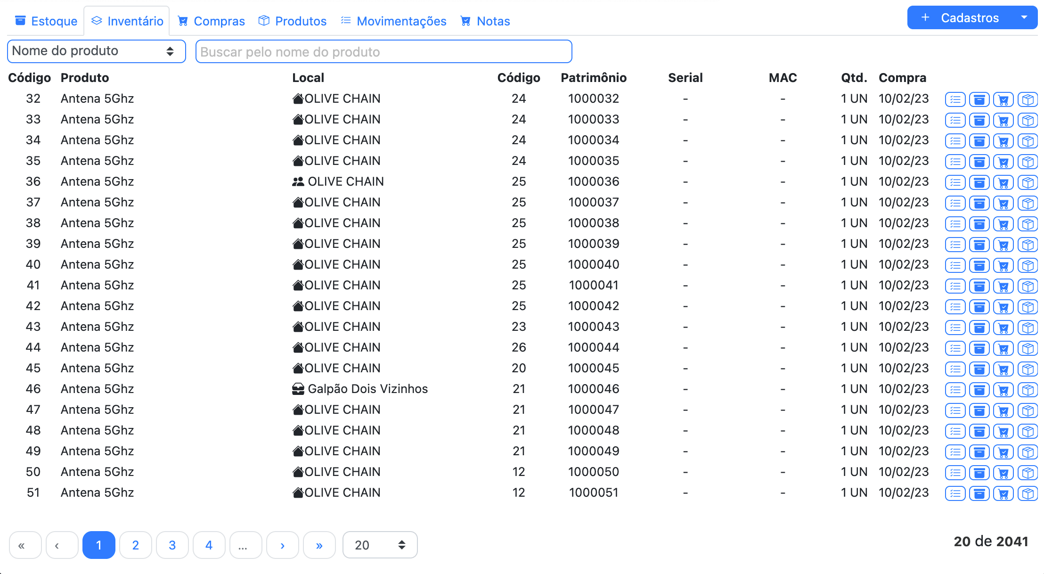Expand the Cadastros dropdown arrow
Image resolution: width=1044 pixels, height=574 pixels.
(x=1024, y=17)
